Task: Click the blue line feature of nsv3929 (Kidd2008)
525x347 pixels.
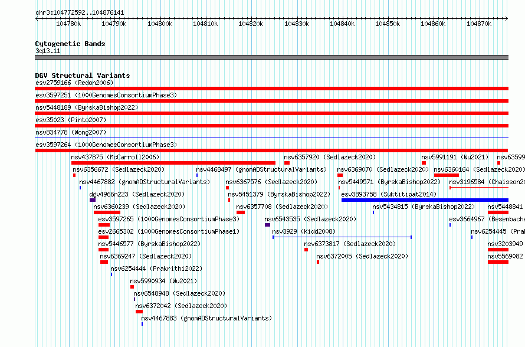Action: point(342,237)
